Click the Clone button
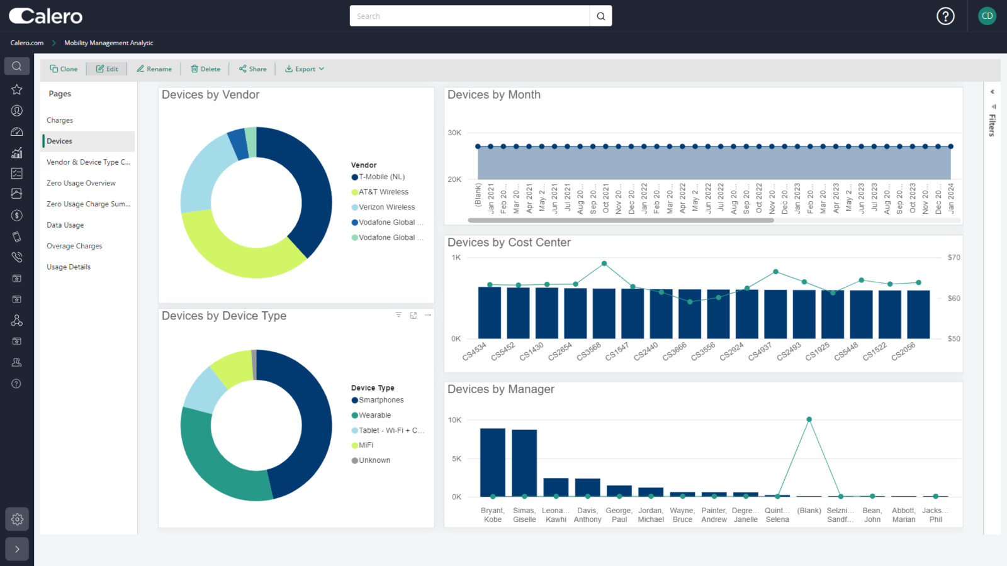The height and width of the screenshot is (566, 1007). [x=64, y=69]
